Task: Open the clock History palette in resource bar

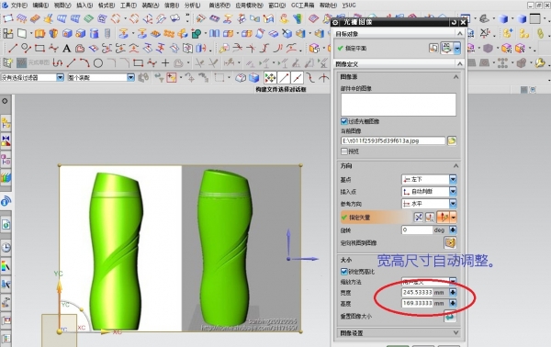Action: [6, 247]
